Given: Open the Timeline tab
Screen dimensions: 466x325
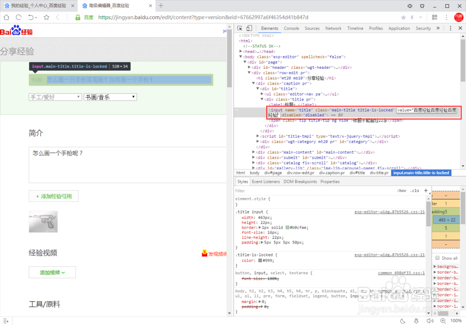Looking at the screenshot, I should [355, 28].
